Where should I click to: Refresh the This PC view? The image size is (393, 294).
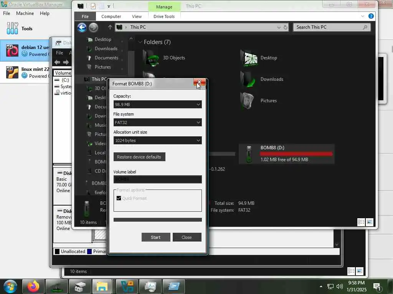(286, 27)
